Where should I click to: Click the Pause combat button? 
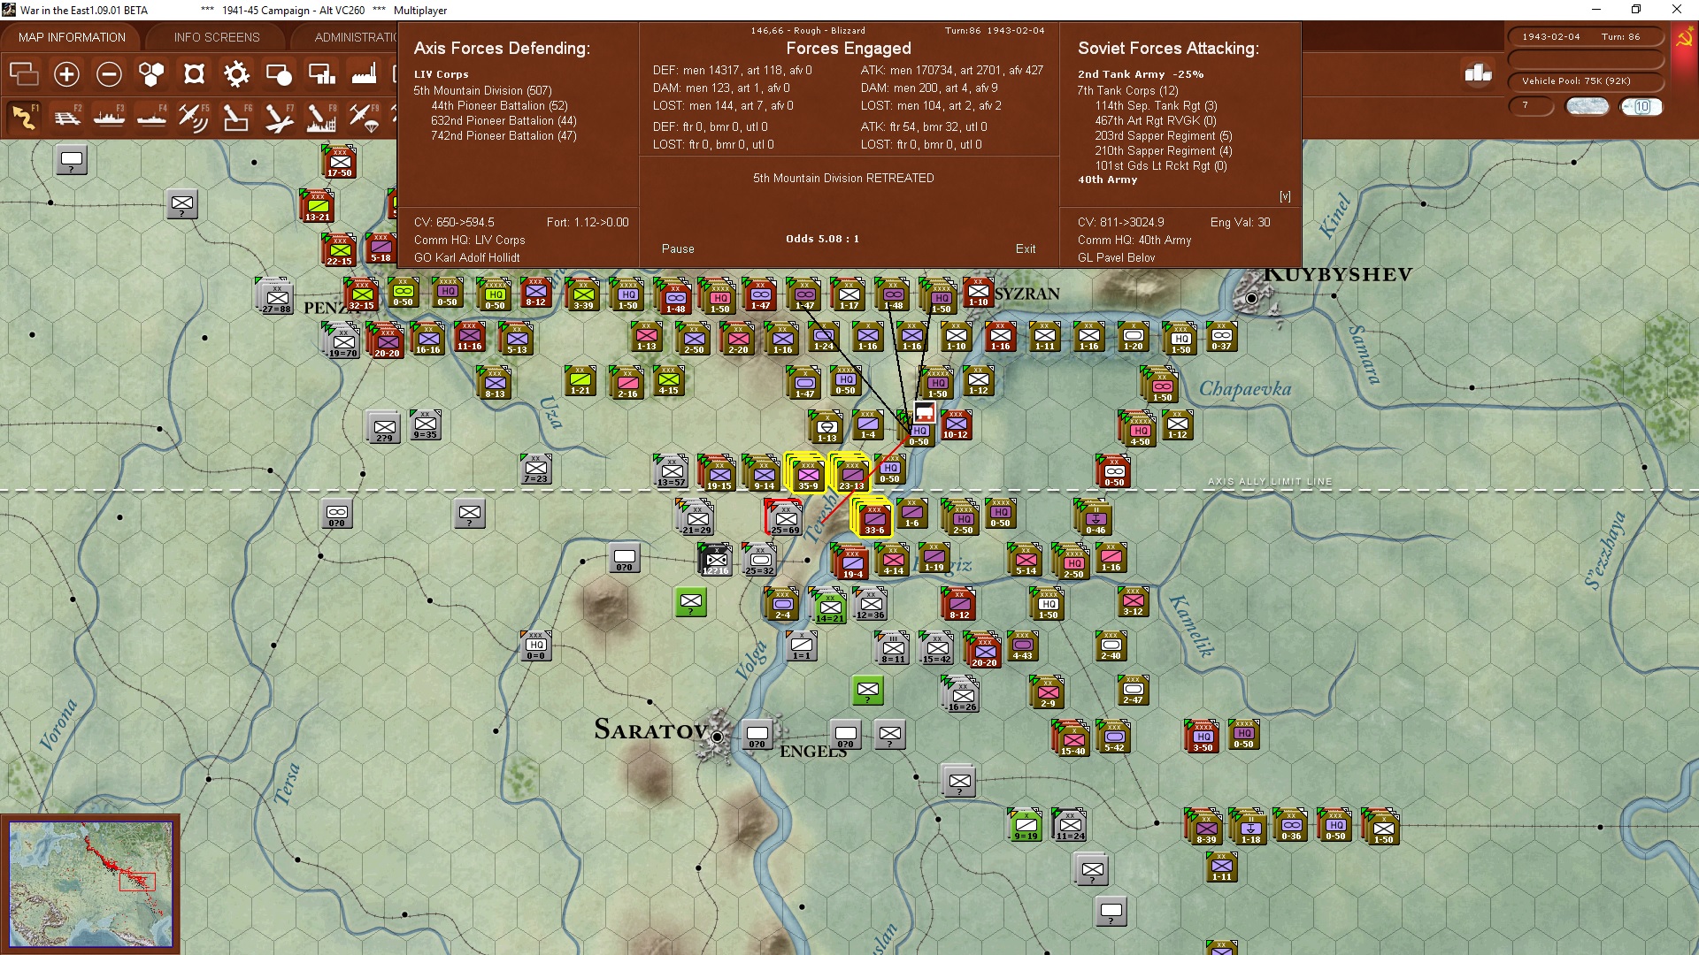(x=678, y=248)
